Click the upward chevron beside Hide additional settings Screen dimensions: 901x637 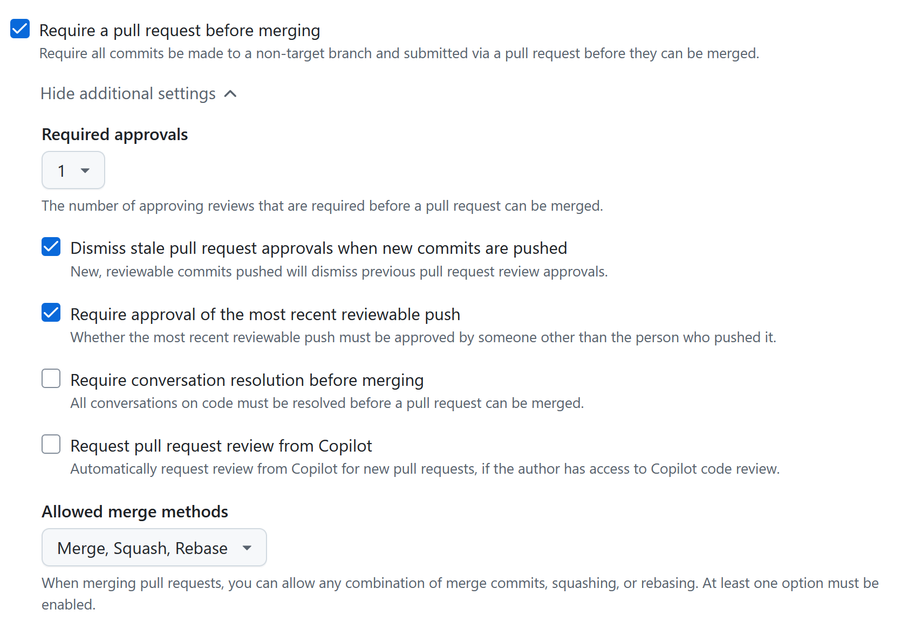click(x=230, y=93)
